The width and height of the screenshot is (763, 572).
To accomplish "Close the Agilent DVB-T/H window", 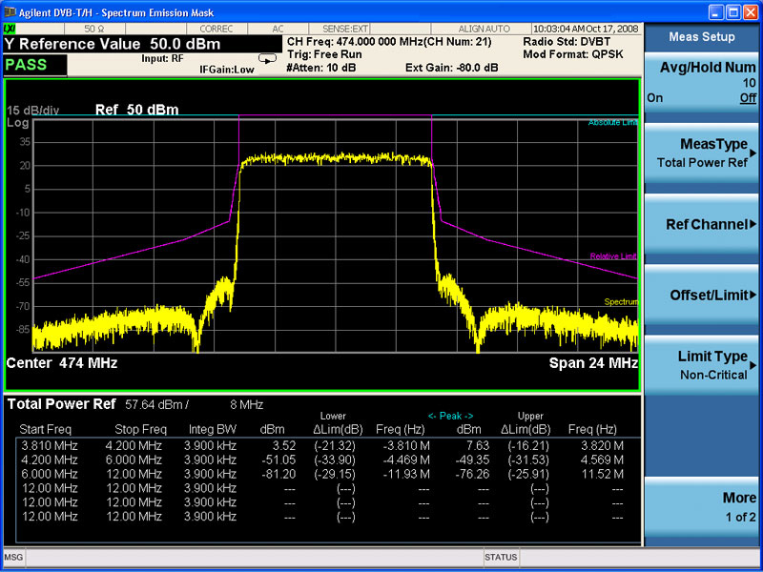I will [x=752, y=10].
